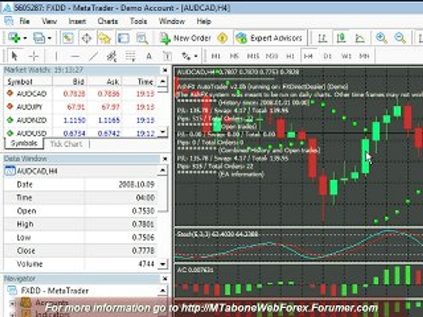Switch chart to H1 timeframe
423x317 pixels.
290,56
